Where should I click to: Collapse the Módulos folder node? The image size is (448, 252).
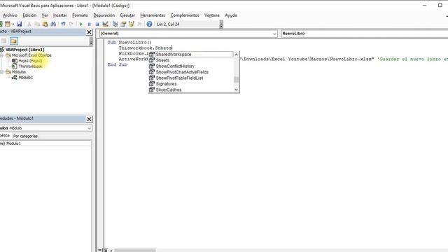click(x=1, y=72)
